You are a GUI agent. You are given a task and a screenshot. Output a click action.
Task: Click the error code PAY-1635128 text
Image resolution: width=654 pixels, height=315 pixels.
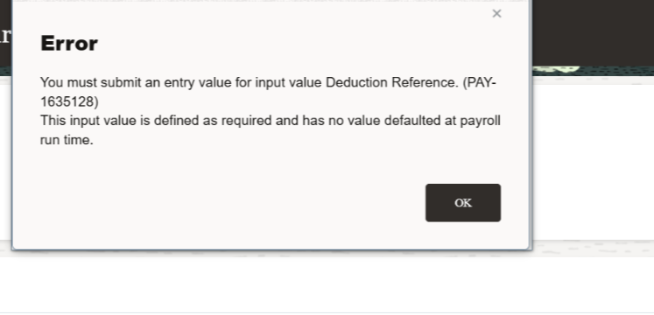pos(268,92)
